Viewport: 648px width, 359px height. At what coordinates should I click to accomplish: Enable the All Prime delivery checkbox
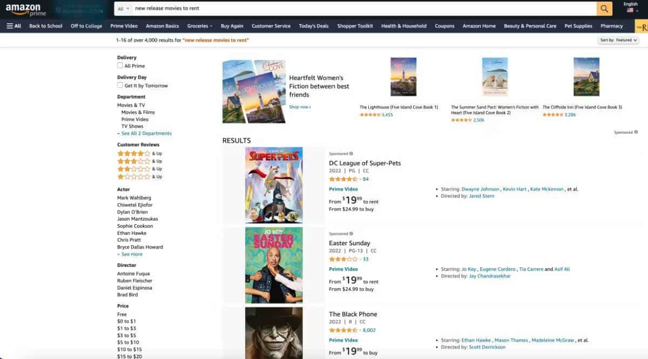(x=120, y=66)
